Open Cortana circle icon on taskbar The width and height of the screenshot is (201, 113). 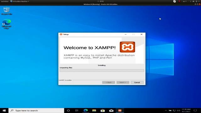tap(68, 110)
